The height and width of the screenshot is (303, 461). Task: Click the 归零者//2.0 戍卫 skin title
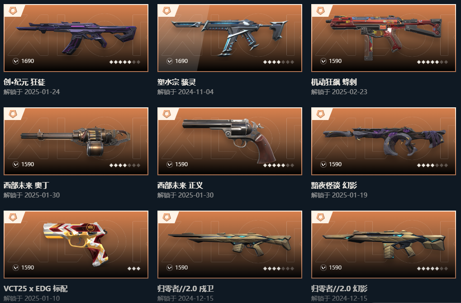coord(185,289)
